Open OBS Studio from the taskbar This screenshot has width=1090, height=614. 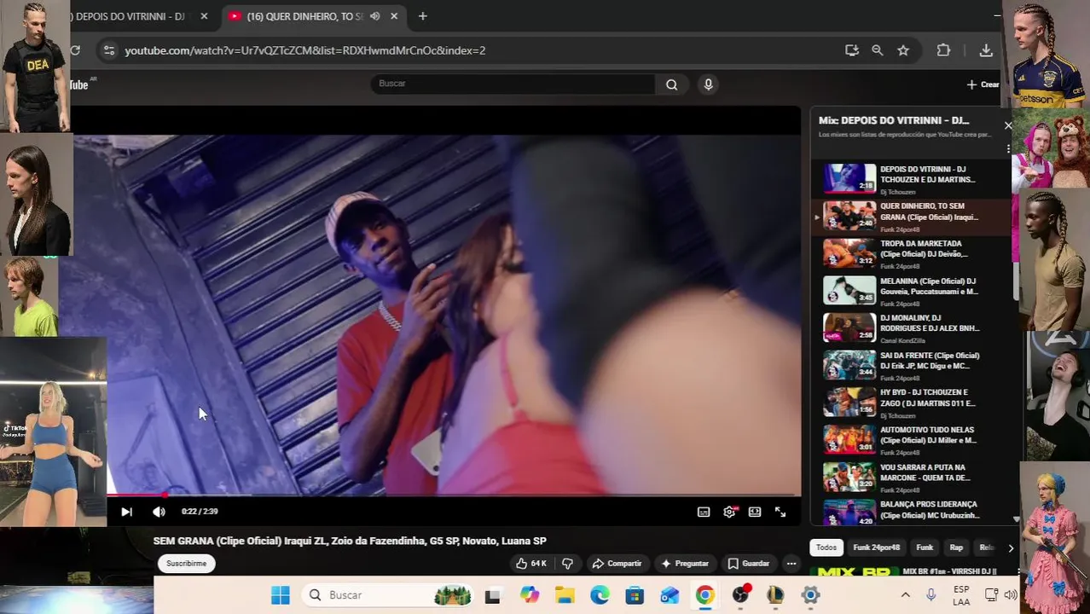point(741,594)
